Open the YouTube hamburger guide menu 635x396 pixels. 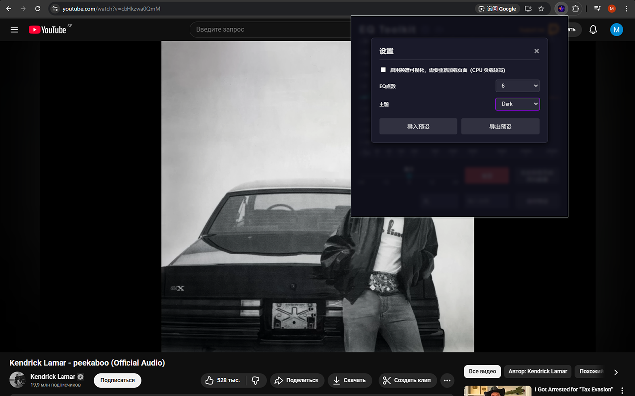pos(14,30)
